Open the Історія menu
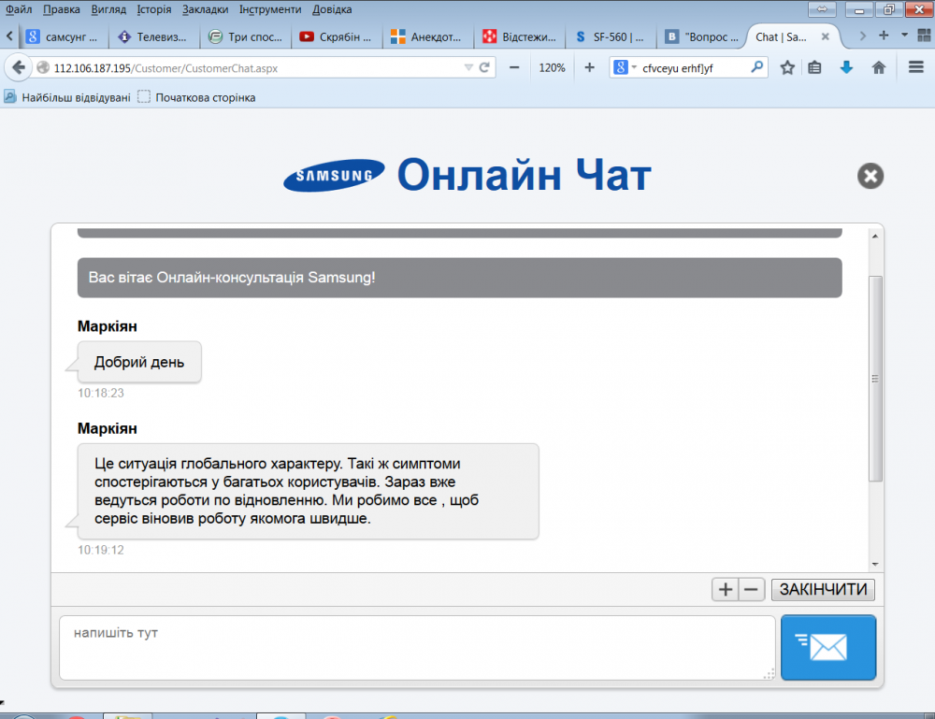 point(154,9)
